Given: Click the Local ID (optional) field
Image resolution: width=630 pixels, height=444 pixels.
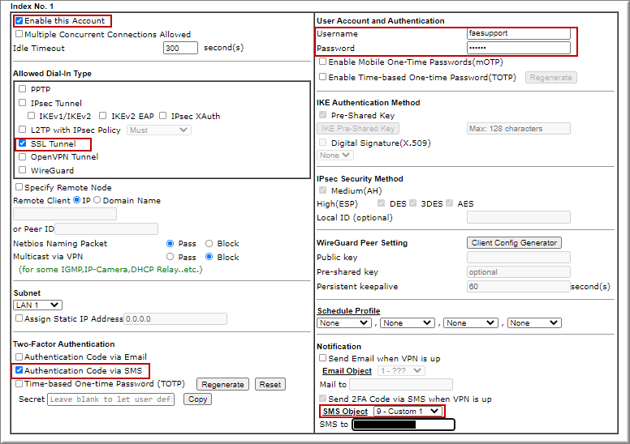Looking at the screenshot, I should click(x=519, y=217).
